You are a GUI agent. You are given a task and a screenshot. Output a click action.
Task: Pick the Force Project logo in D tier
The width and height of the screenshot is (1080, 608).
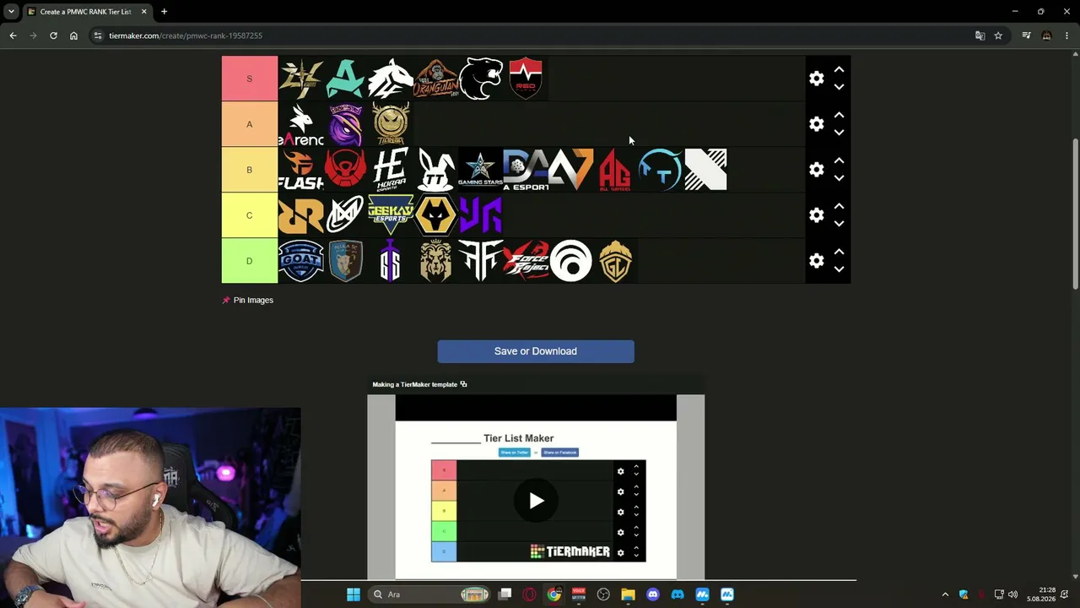pos(526,261)
